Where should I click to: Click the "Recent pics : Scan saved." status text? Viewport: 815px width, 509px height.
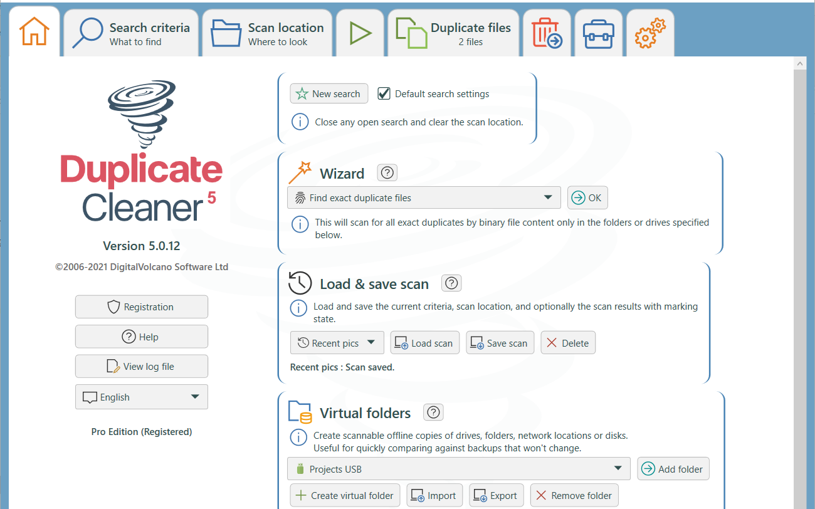342,367
